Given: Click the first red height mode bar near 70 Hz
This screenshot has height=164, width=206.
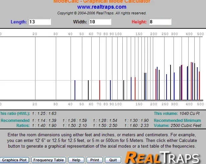Looking at the screenshot, I should 100,90.
